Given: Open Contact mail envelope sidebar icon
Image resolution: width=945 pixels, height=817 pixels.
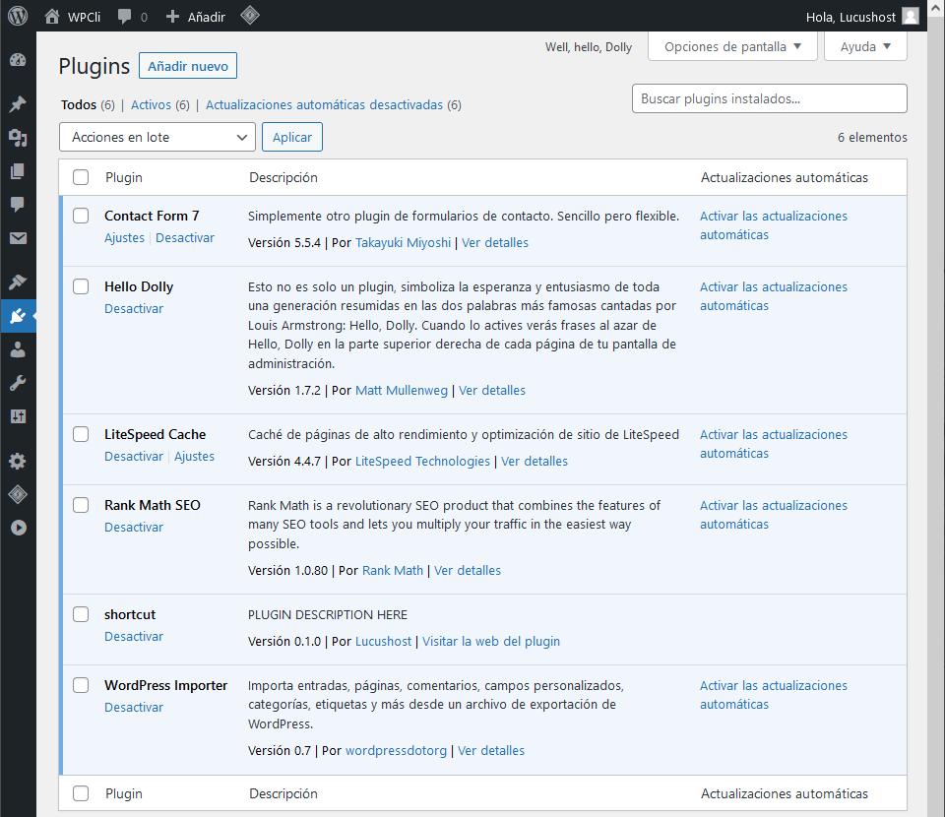Looking at the screenshot, I should 18,238.
